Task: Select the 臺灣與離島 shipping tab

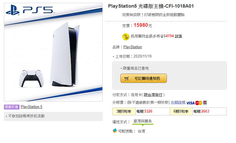Action: point(143,121)
